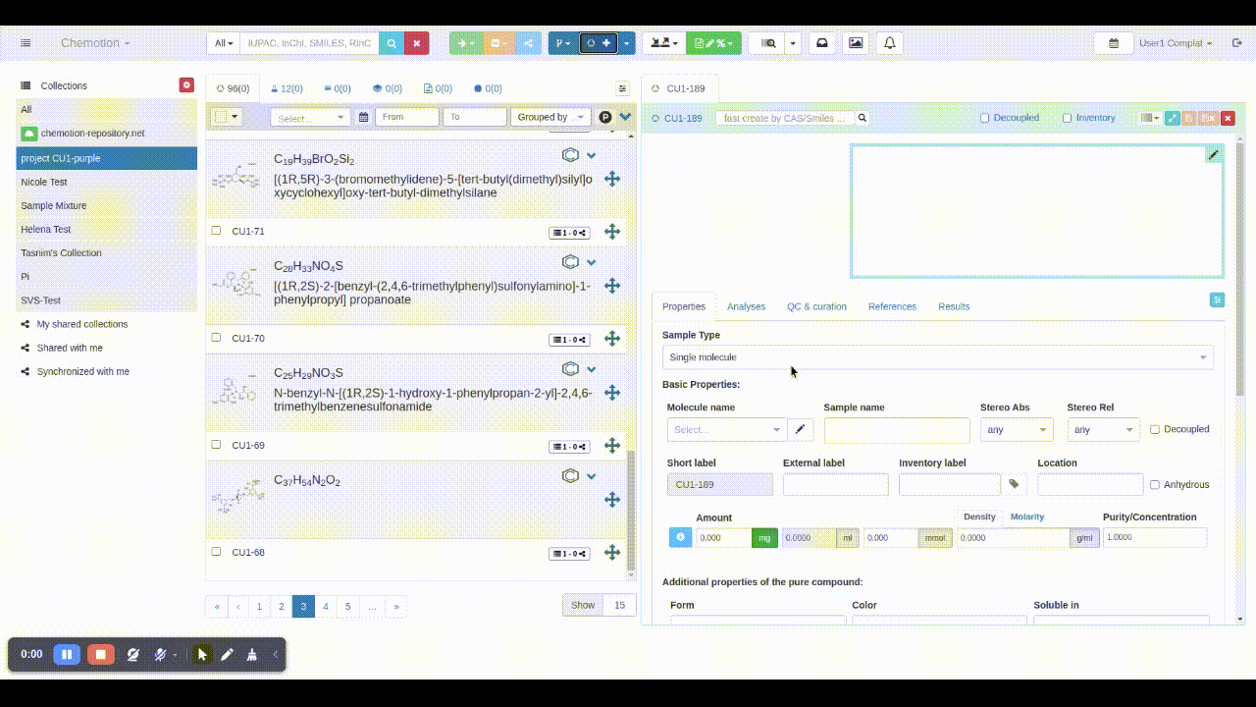Click the pencil edit icon in structure box

tap(1213, 155)
